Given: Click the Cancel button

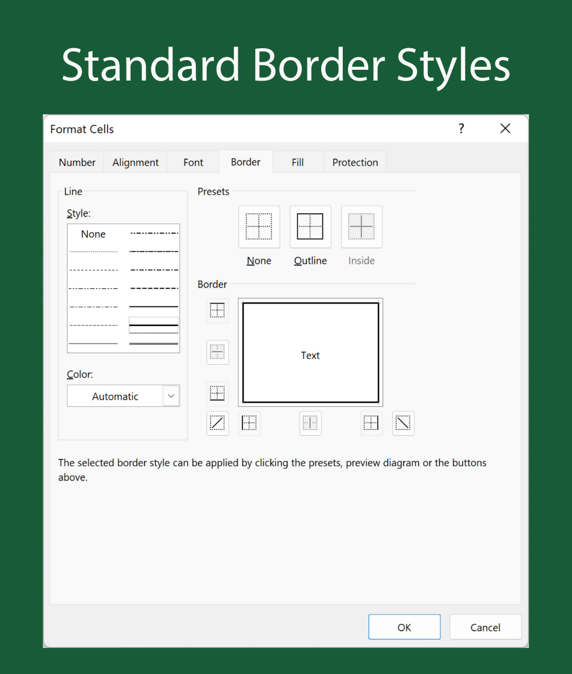Looking at the screenshot, I should click(x=485, y=627).
